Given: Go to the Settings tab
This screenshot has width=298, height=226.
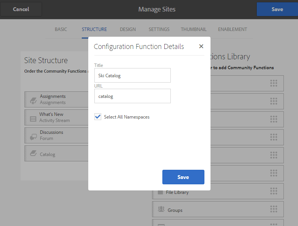Looking at the screenshot, I should point(159,29).
